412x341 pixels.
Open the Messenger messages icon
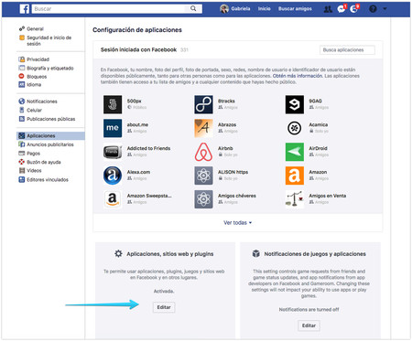[x=342, y=9]
